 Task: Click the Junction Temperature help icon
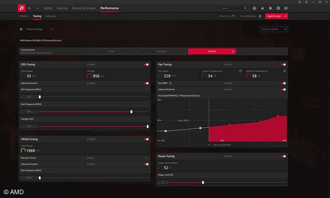click(x=284, y=71)
